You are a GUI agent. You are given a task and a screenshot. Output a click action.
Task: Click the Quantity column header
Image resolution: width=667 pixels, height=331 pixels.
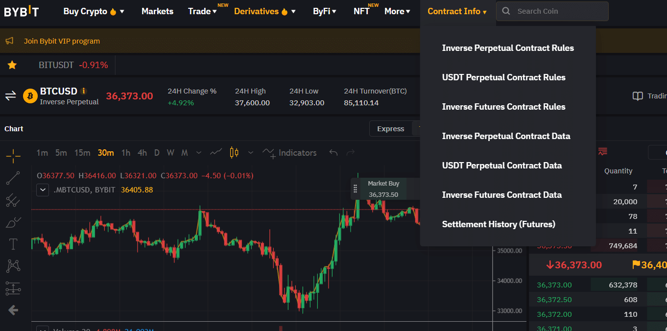pyautogui.click(x=619, y=171)
